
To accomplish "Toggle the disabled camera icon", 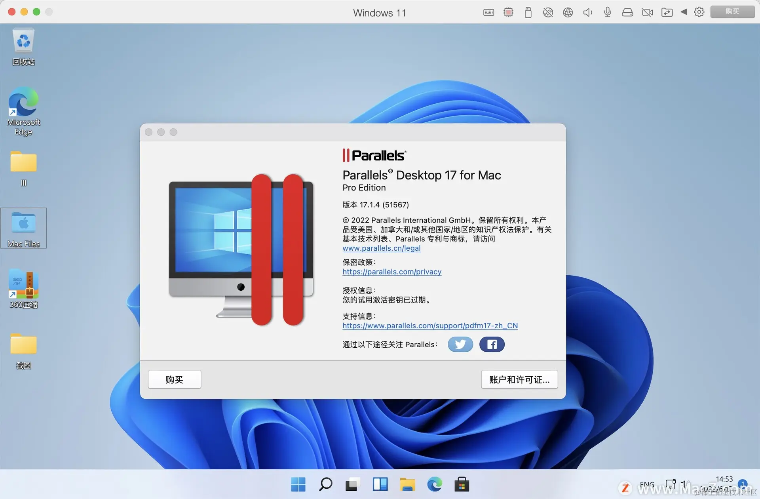I will (647, 12).
